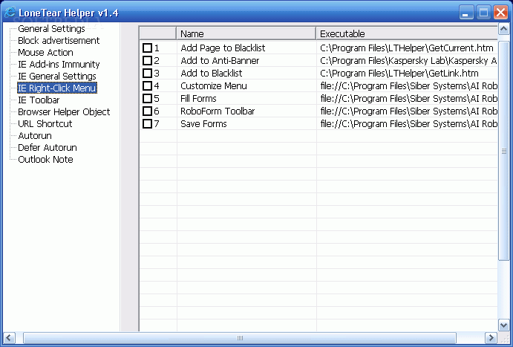This screenshot has height=347, width=513.
Task: Select the Fill Forms row
Action: (x=318, y=99)
